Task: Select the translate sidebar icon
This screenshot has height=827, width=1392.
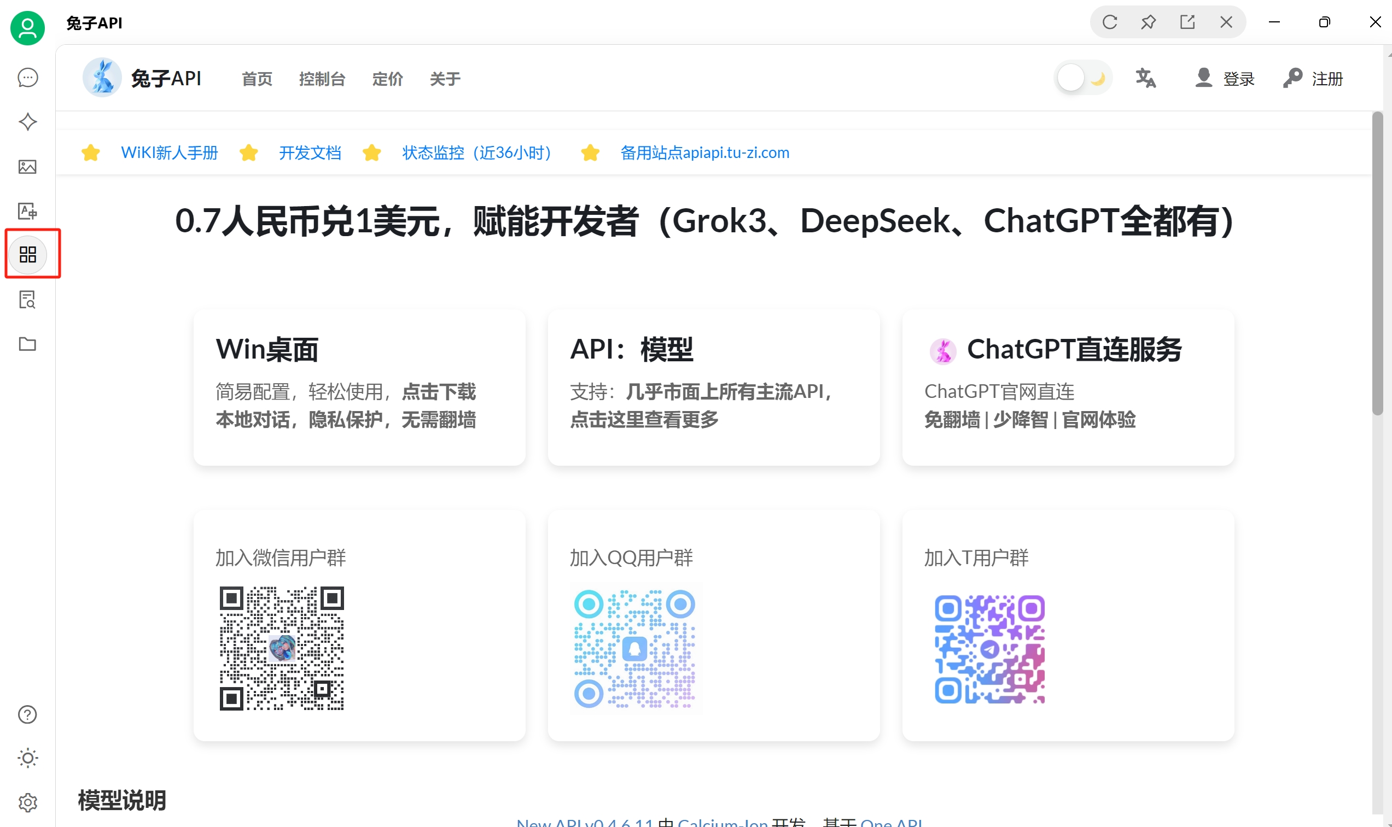Action: 27,211
